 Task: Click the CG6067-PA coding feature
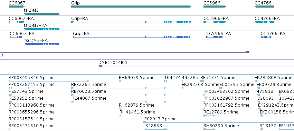pyautogui.click(x=16, y=37)
